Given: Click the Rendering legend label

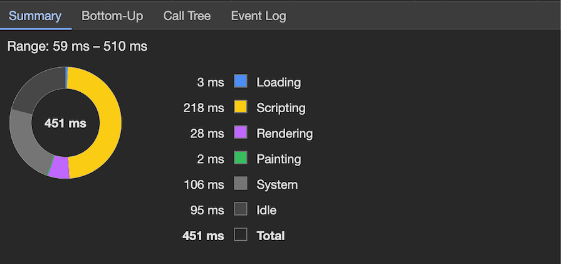Looking at the screenshot, I should (285, 134).
